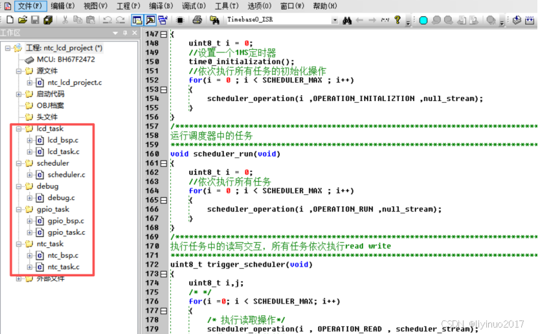Click the scheduler_run function name text
Viewport: 538px width, 334px height.
(x=223, y=154)
